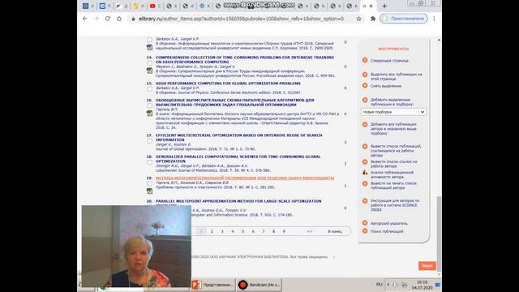519x292 pixels.
Task: Open the publication activity analysis chart icon
Action: coord(365,172)
